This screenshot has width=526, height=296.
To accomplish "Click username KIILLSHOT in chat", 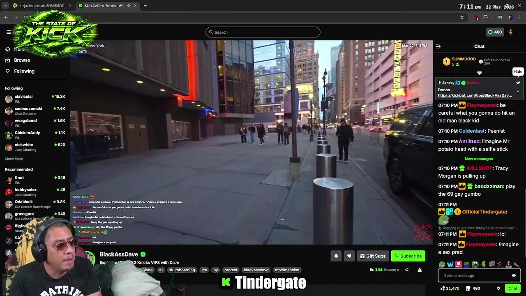I will coord(479,168).
